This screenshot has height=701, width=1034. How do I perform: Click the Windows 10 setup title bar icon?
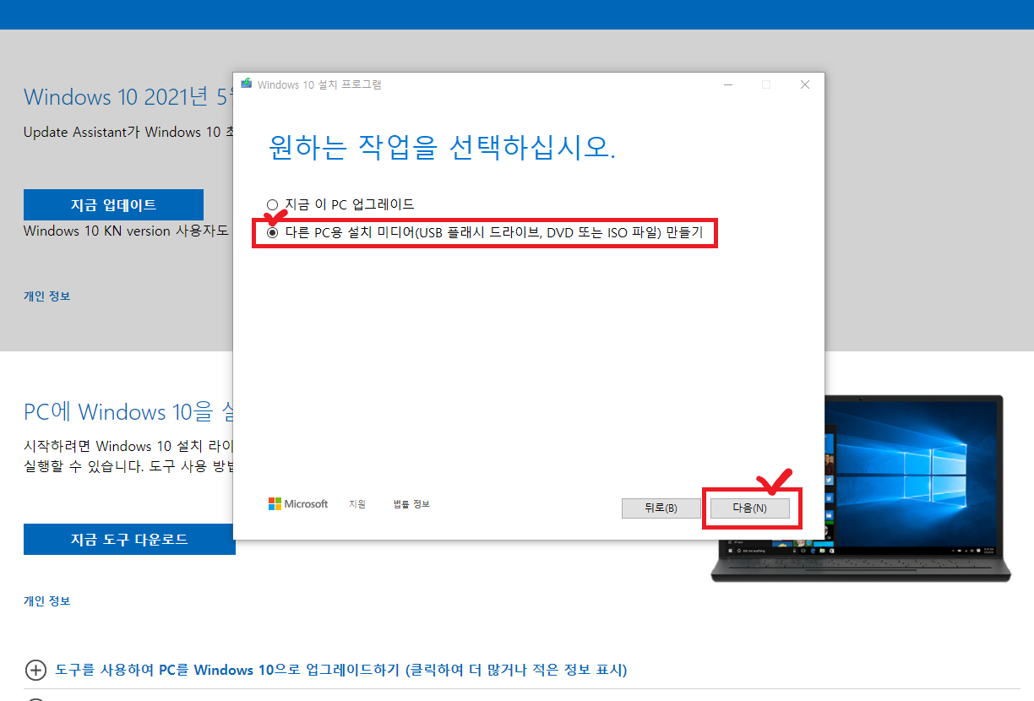[247, 84]
